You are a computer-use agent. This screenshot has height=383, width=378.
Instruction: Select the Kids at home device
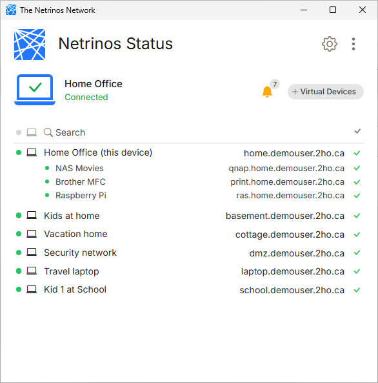click(x=72, y=216)
